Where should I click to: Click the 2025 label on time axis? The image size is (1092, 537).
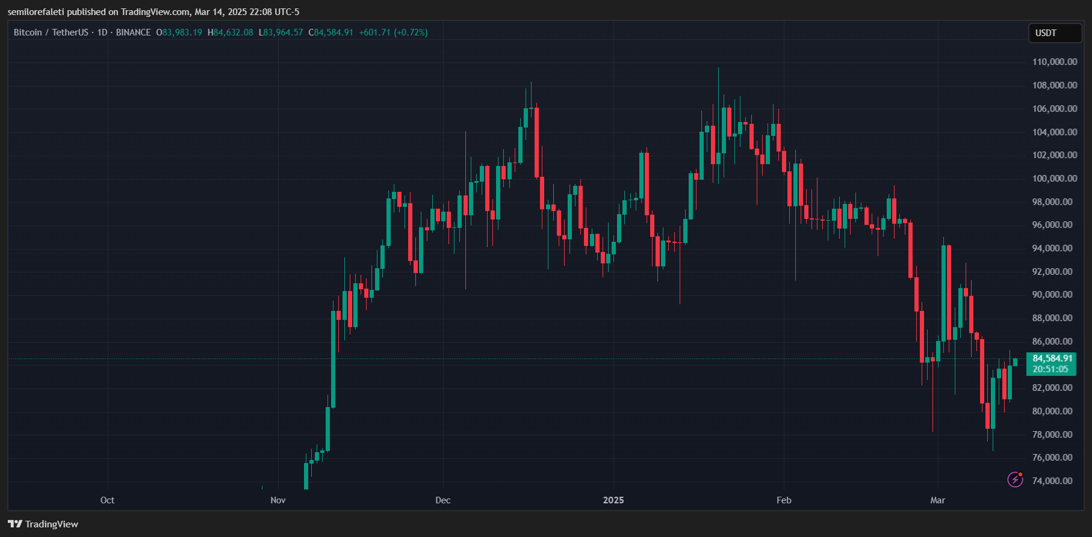pos(613,500)
